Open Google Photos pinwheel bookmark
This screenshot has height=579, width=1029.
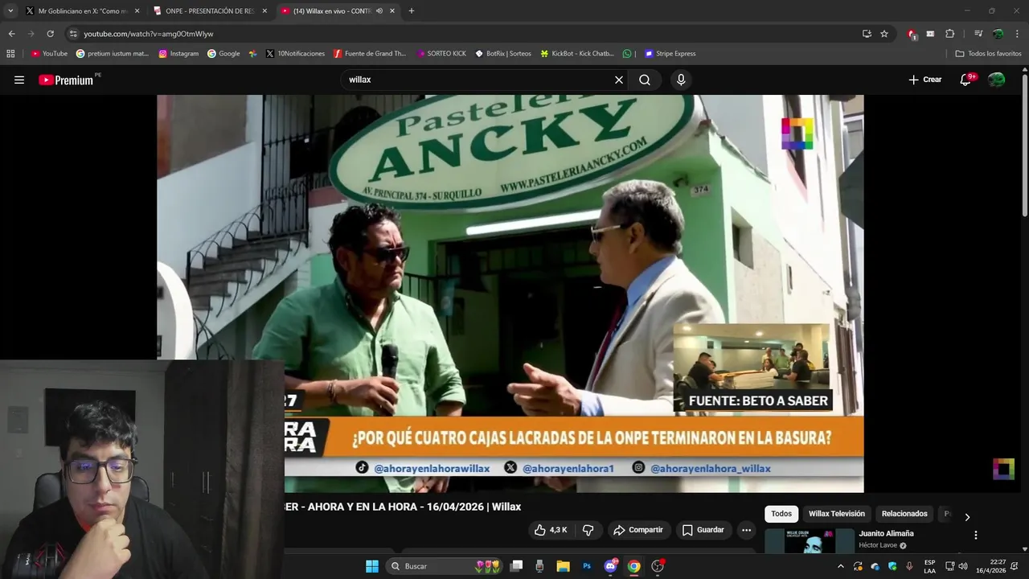pos(252,54)
